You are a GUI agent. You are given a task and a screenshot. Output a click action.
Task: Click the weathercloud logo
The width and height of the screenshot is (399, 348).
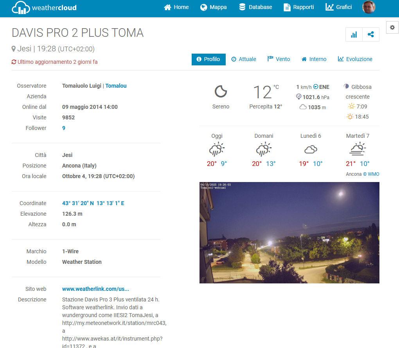pyautogui.click(x=44, y=8)
